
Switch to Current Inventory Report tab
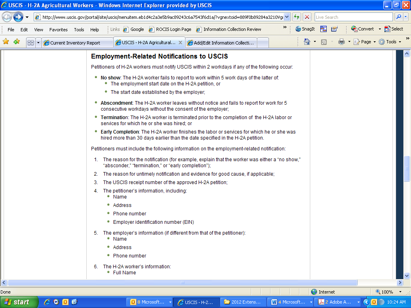pos(77,43)
